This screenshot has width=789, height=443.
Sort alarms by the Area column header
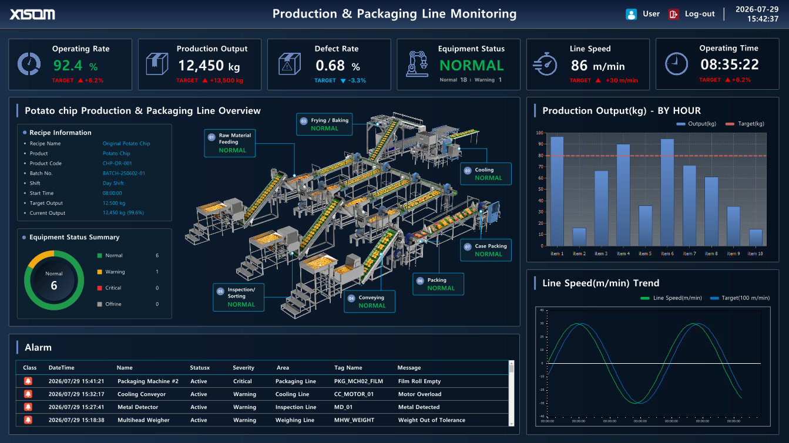pyautogui.click(x=283, y=368)
